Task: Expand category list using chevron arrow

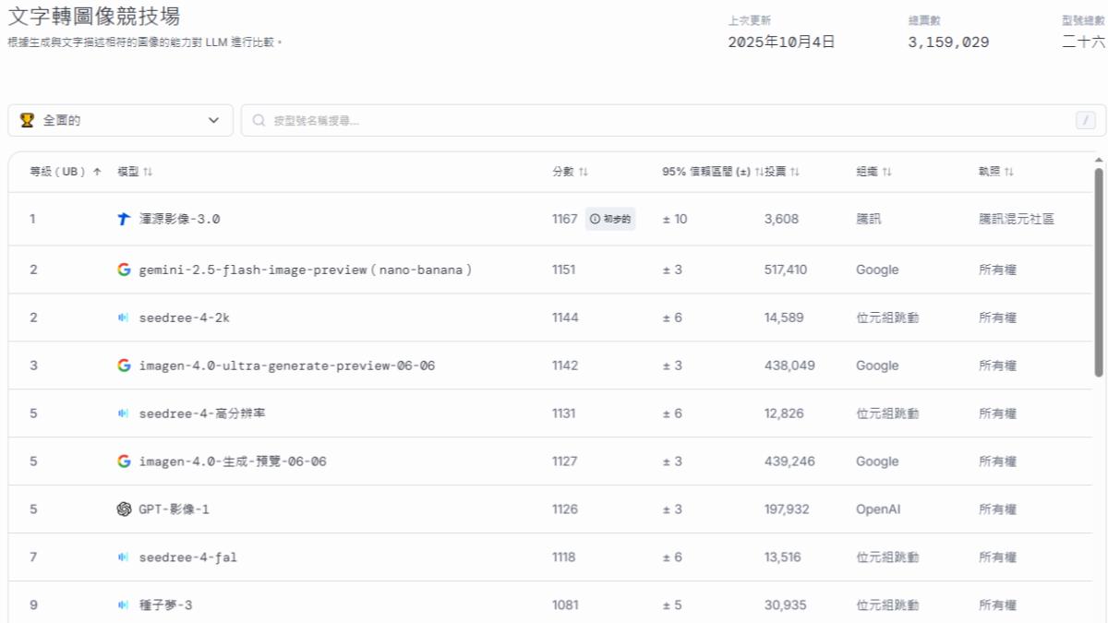Action: [x=214, y=120]
